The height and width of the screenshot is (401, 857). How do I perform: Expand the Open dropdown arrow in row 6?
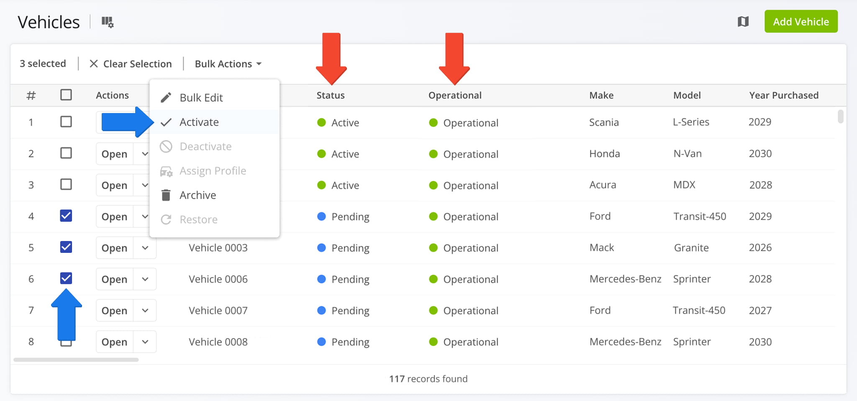point(145,279)
